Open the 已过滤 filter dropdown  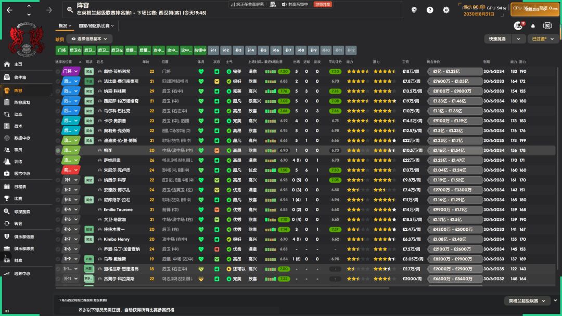(543, 38)
